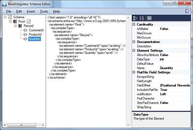This screenshot has width=193, height=130.
Task: Select the Quantity element in tree
Action: 35,39
